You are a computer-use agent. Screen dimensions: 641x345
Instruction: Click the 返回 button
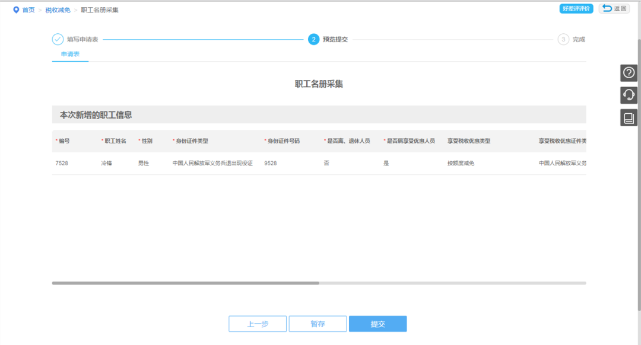coord(614,8)
